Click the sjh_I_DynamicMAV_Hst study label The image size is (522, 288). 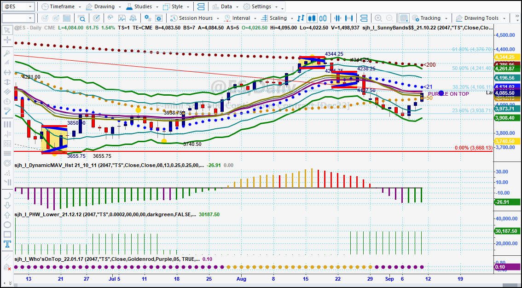[x=109, y=165]
